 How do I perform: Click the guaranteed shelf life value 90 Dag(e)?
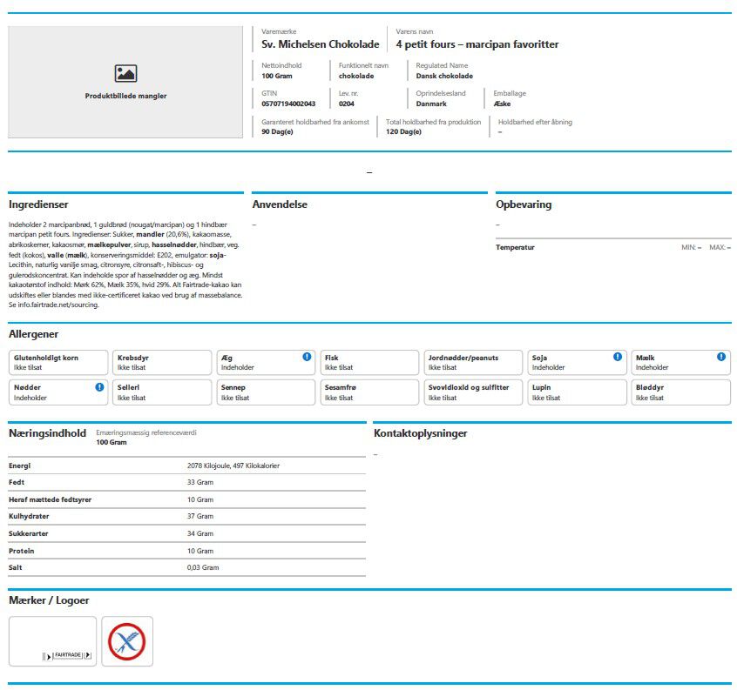[277, 132]
